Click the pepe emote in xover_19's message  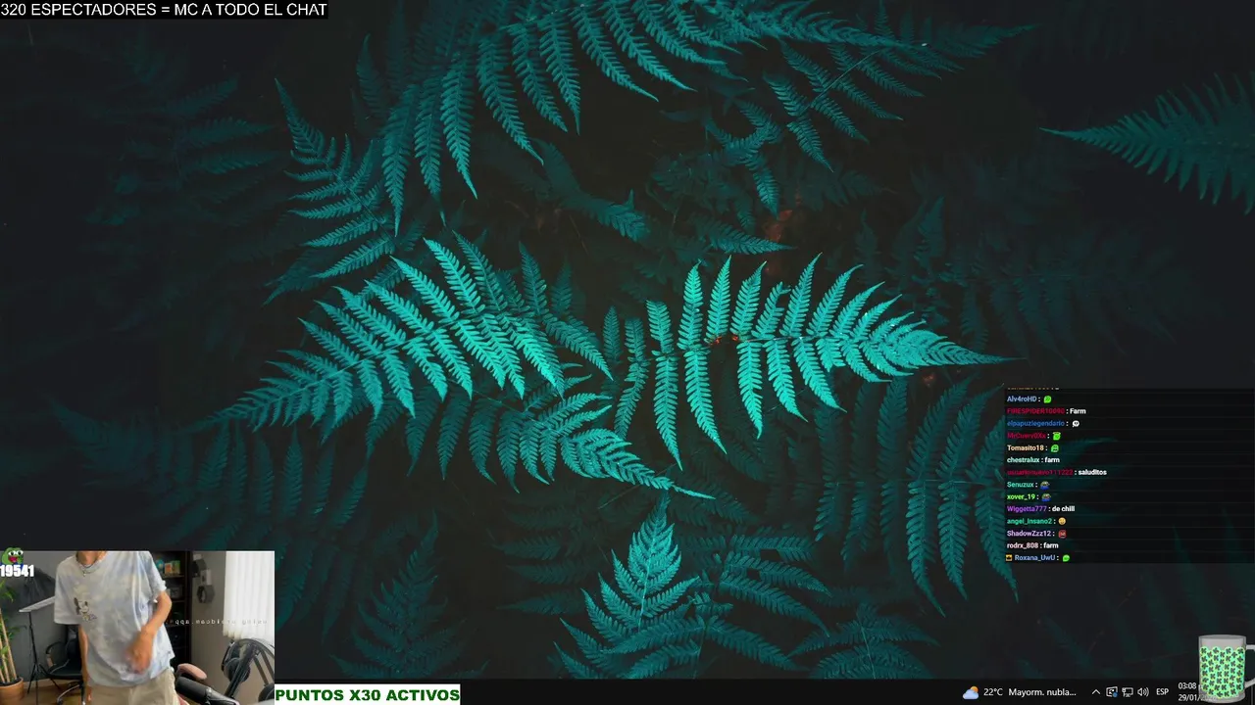click(x=1046, y=496)
